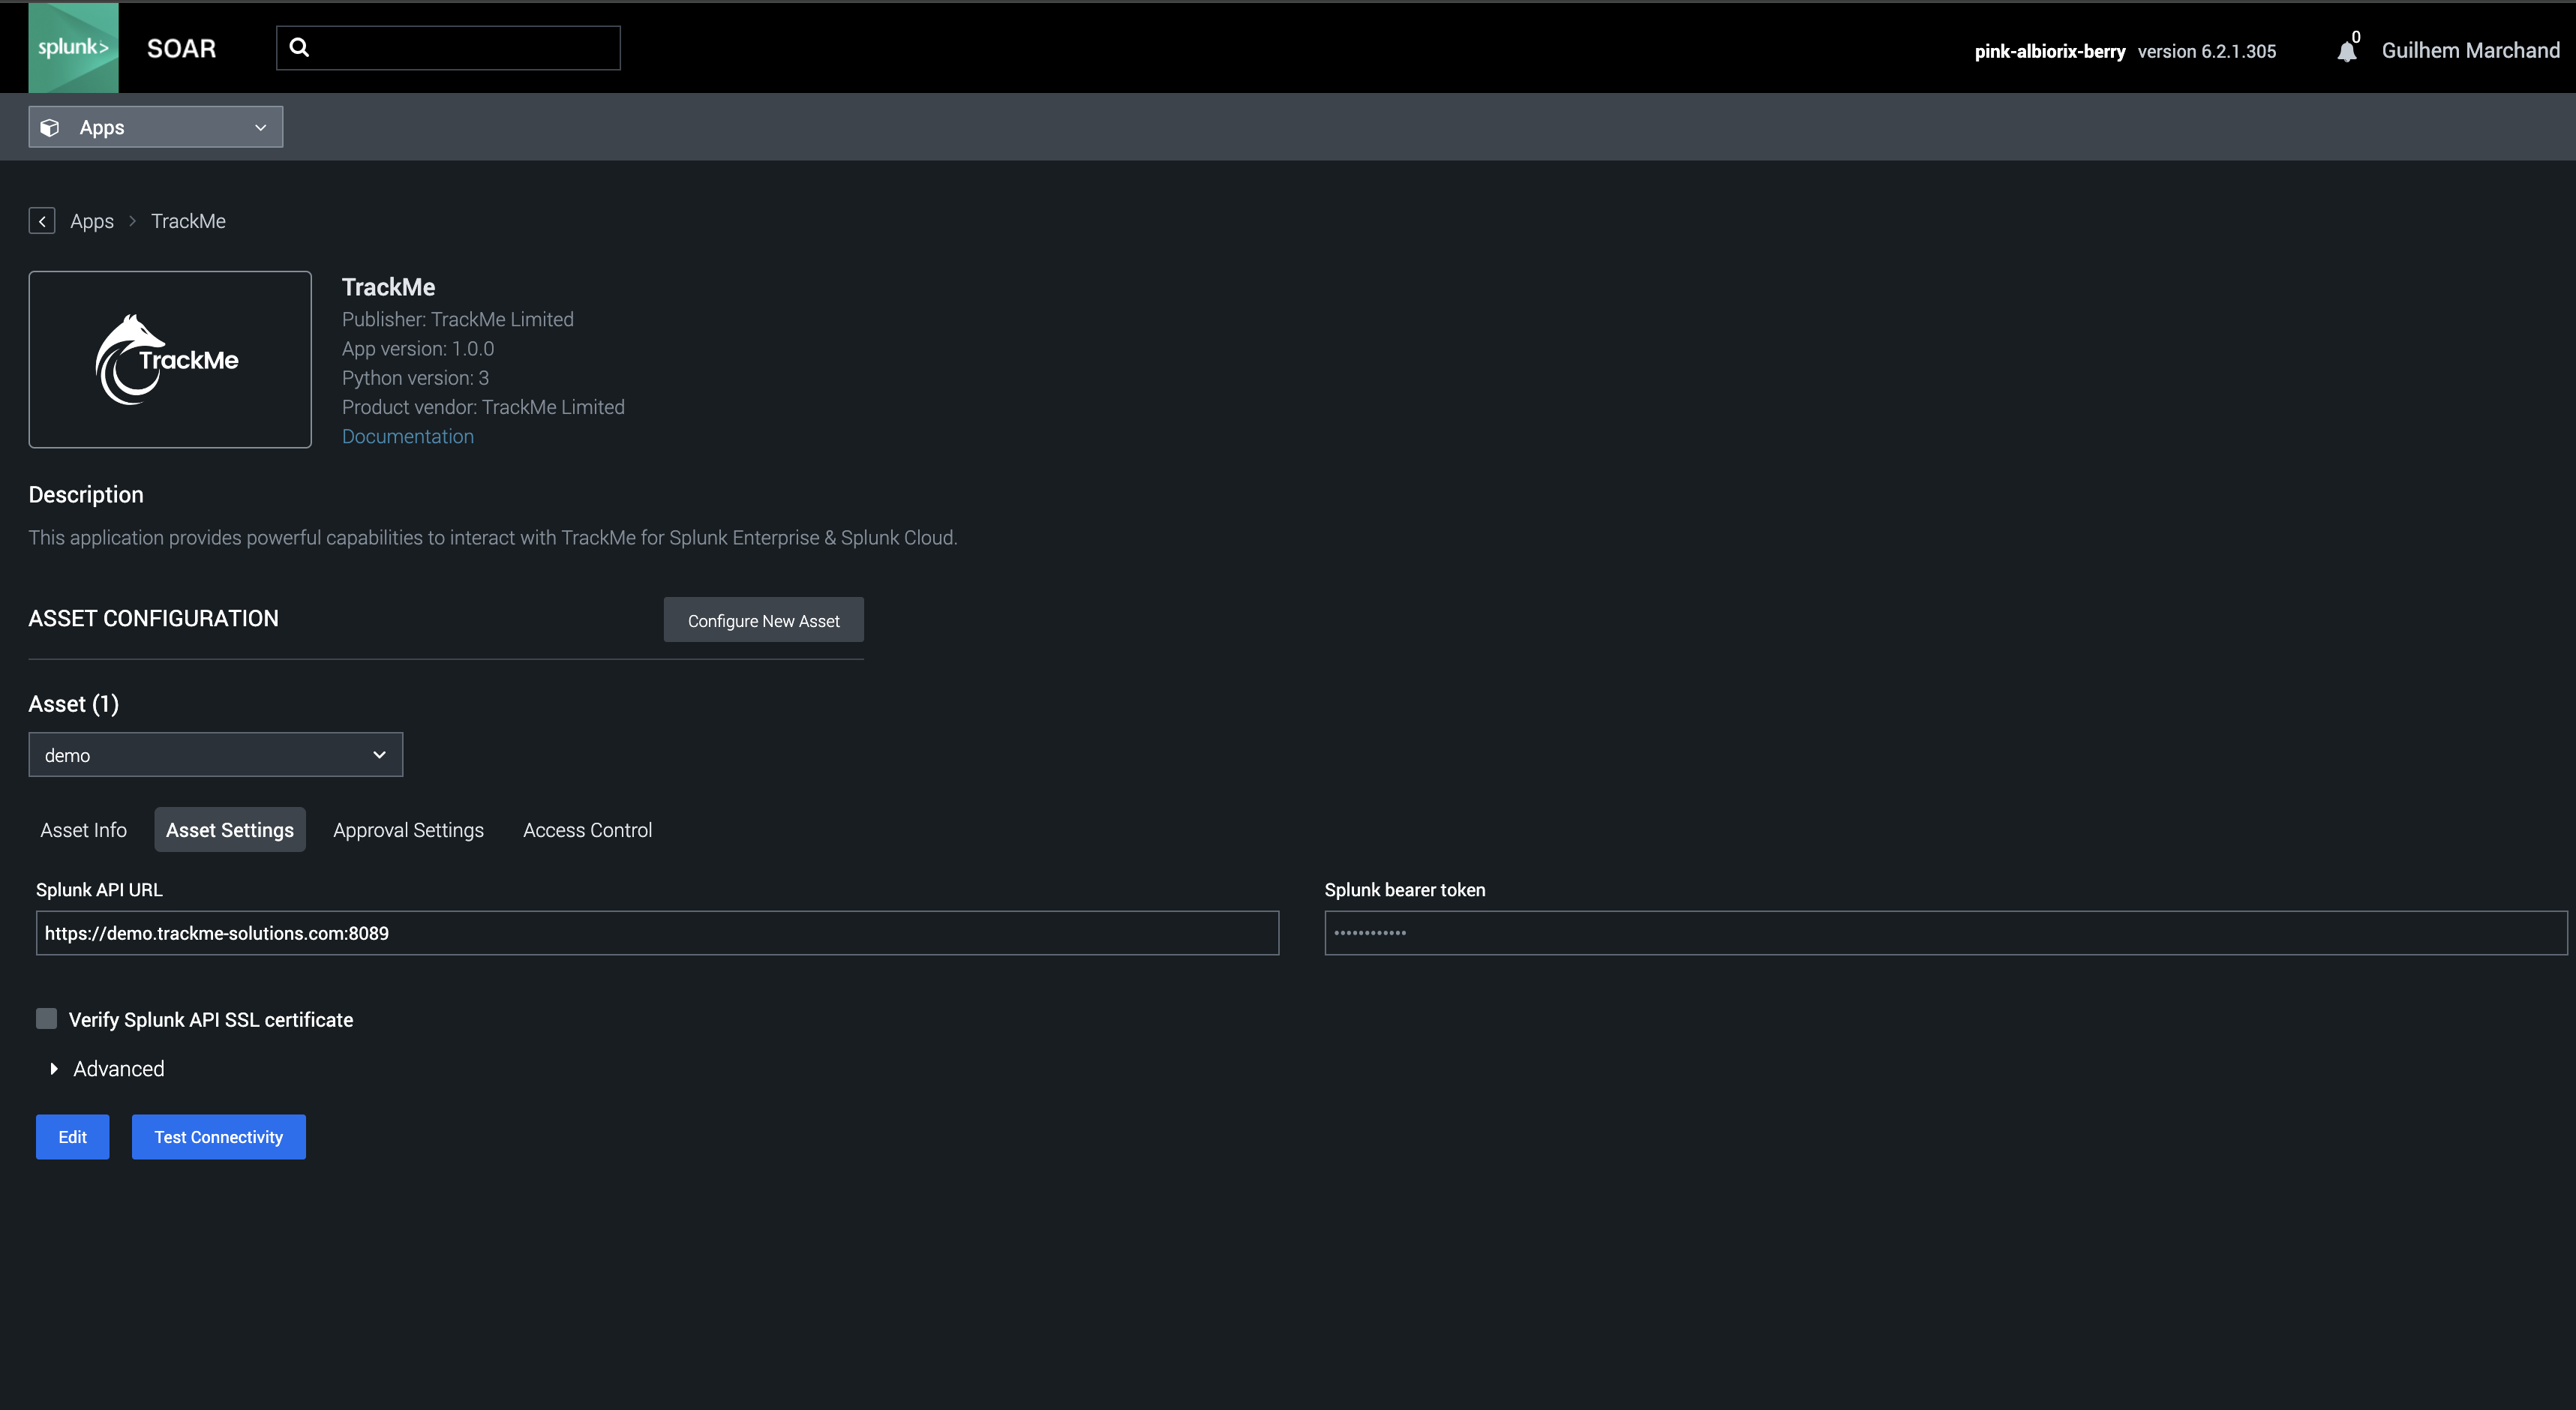Click 'Product vendor: TrackMe Limited' text

coord(483,407)
